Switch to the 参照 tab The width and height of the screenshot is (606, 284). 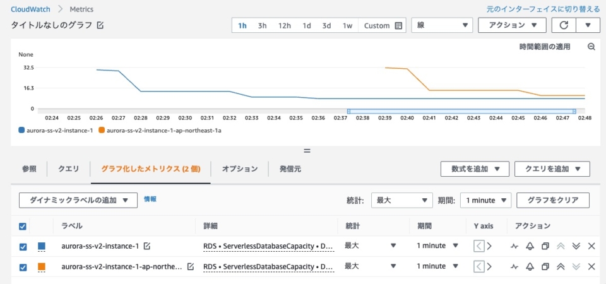tap(30, 169)
